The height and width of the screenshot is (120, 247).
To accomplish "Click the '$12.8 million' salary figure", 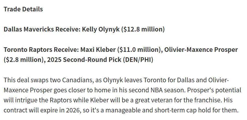I will [143, 29].
